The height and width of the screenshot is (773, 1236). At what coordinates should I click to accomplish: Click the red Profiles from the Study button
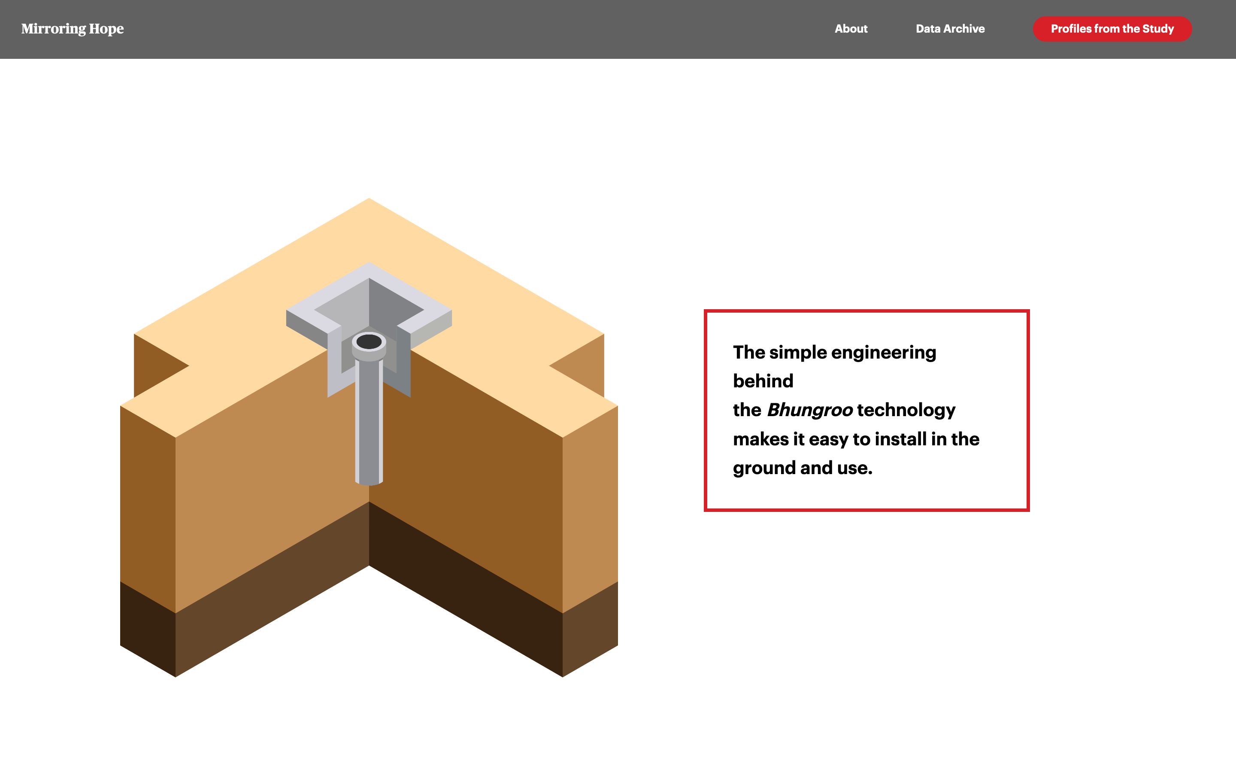[x=1112, y=29]
